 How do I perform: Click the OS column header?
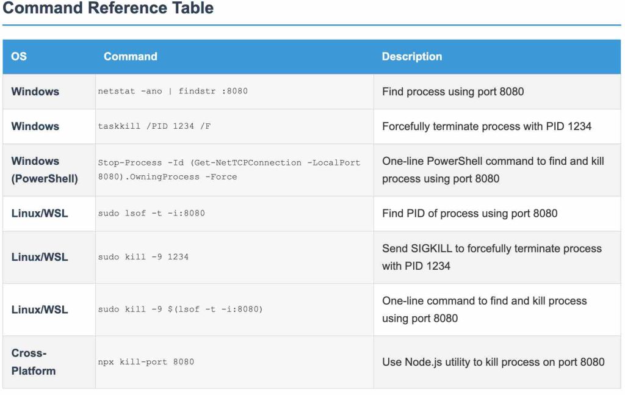click(19, 57)
